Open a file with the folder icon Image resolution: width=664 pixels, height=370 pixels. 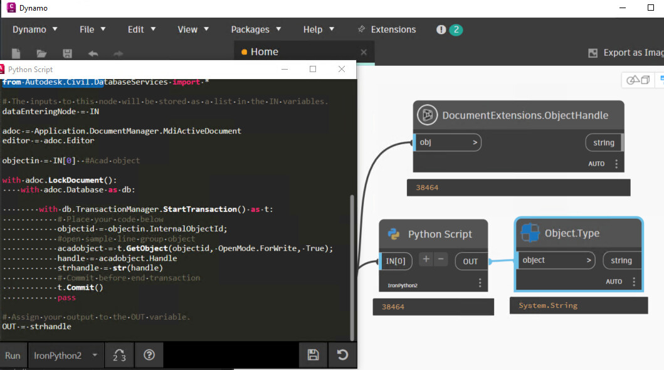pos(41,53)
